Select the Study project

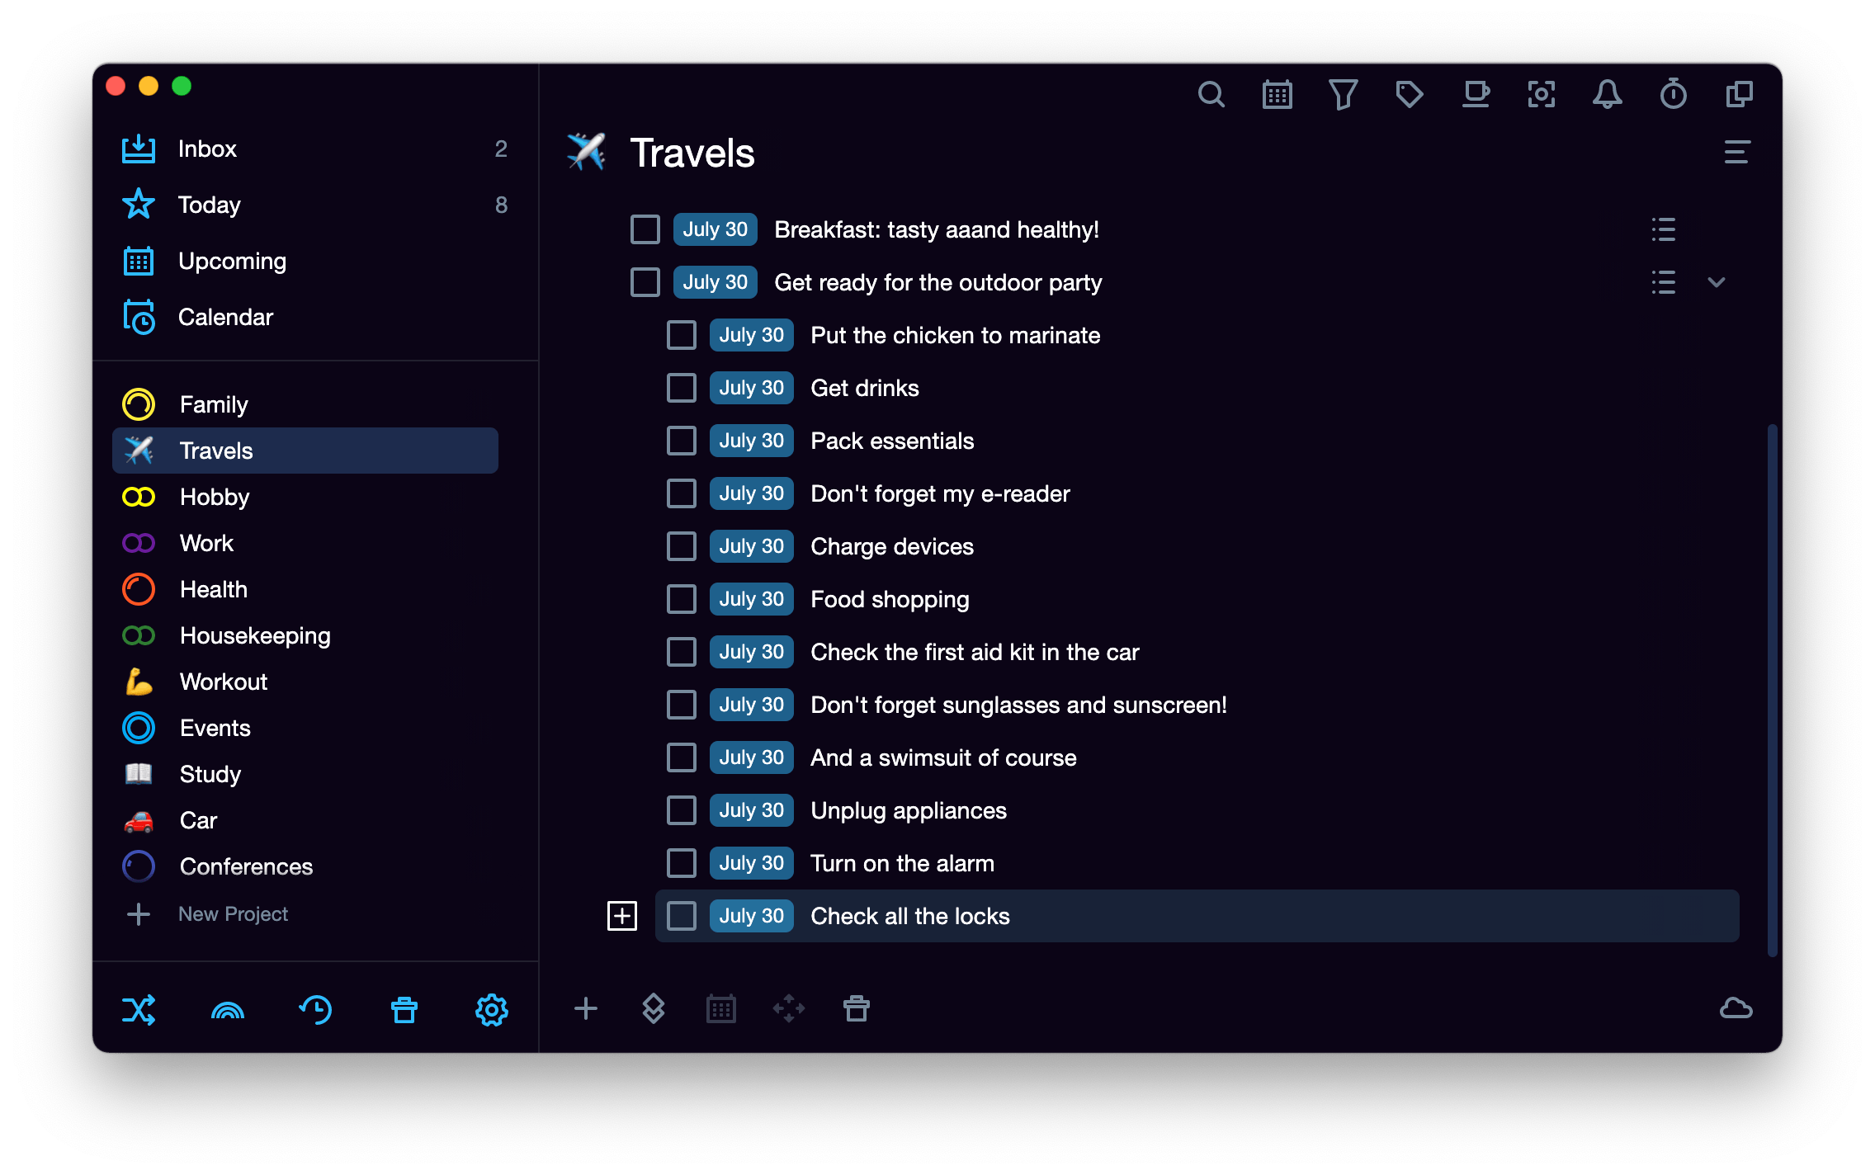pyautogui.click(x=305, y=774)
